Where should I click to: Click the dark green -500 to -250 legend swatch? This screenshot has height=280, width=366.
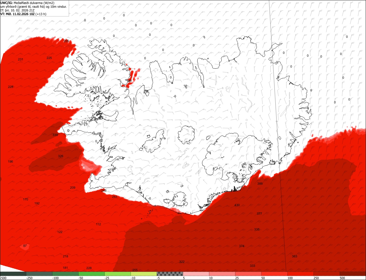[x=13, y=274]
